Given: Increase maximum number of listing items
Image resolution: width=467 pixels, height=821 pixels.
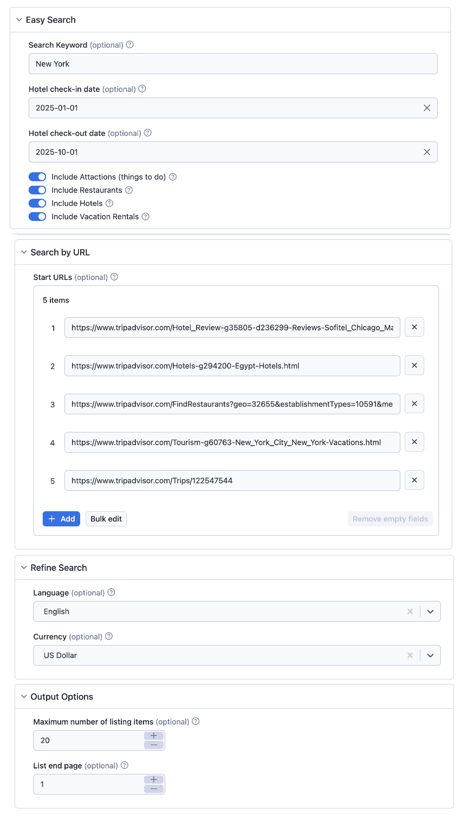Looking at the screenshot, I should tap(154, 735).
